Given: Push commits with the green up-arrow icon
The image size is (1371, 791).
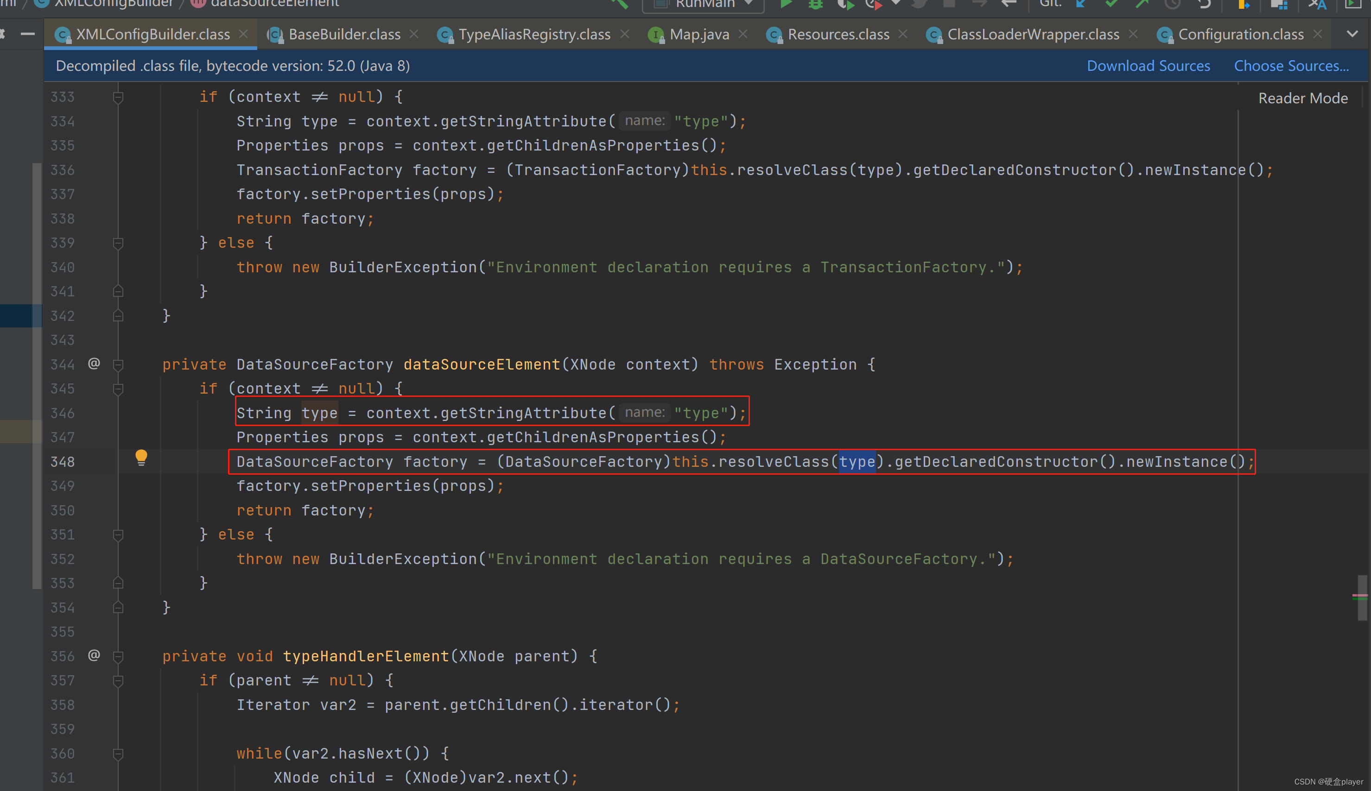Looking at the screenshot, I should (x=1142, y=4).
